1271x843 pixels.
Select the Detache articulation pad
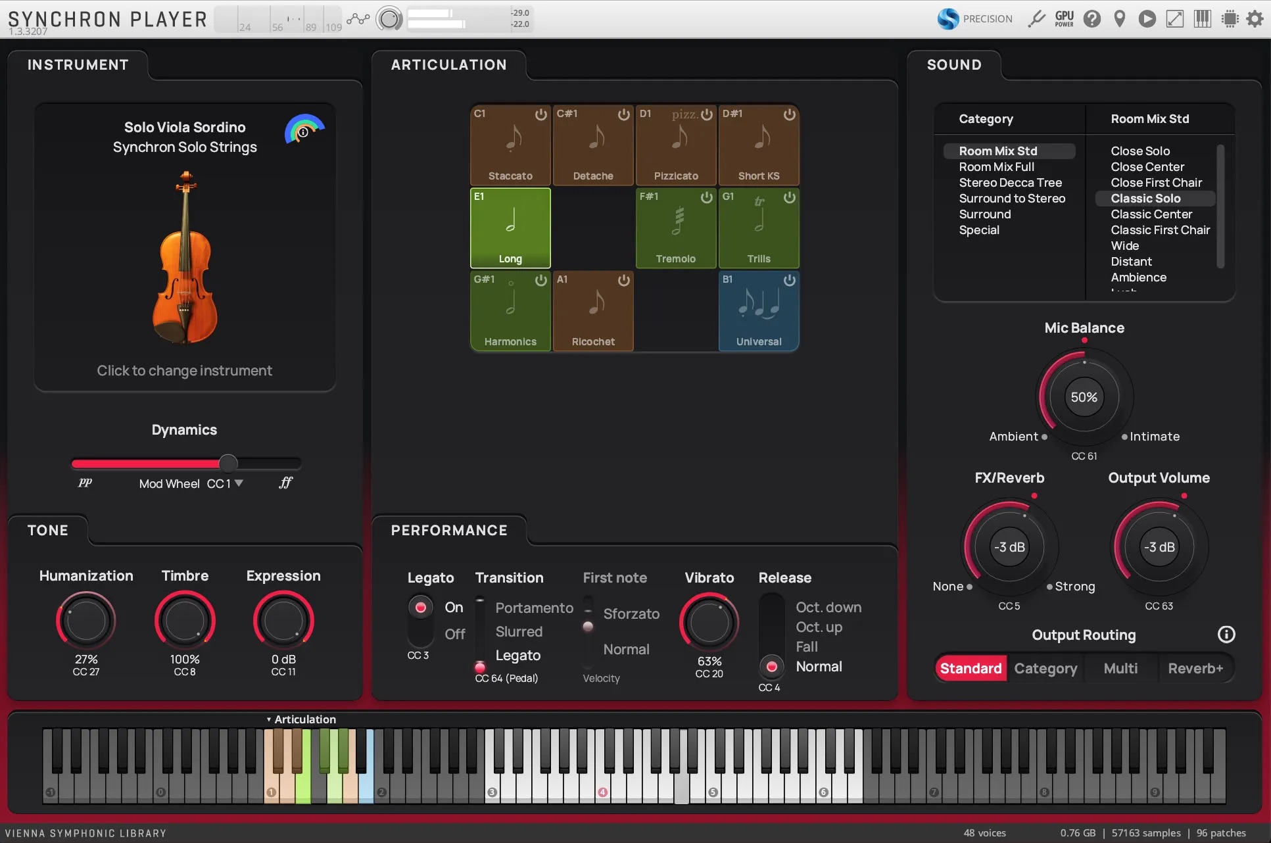click(593, 145)
